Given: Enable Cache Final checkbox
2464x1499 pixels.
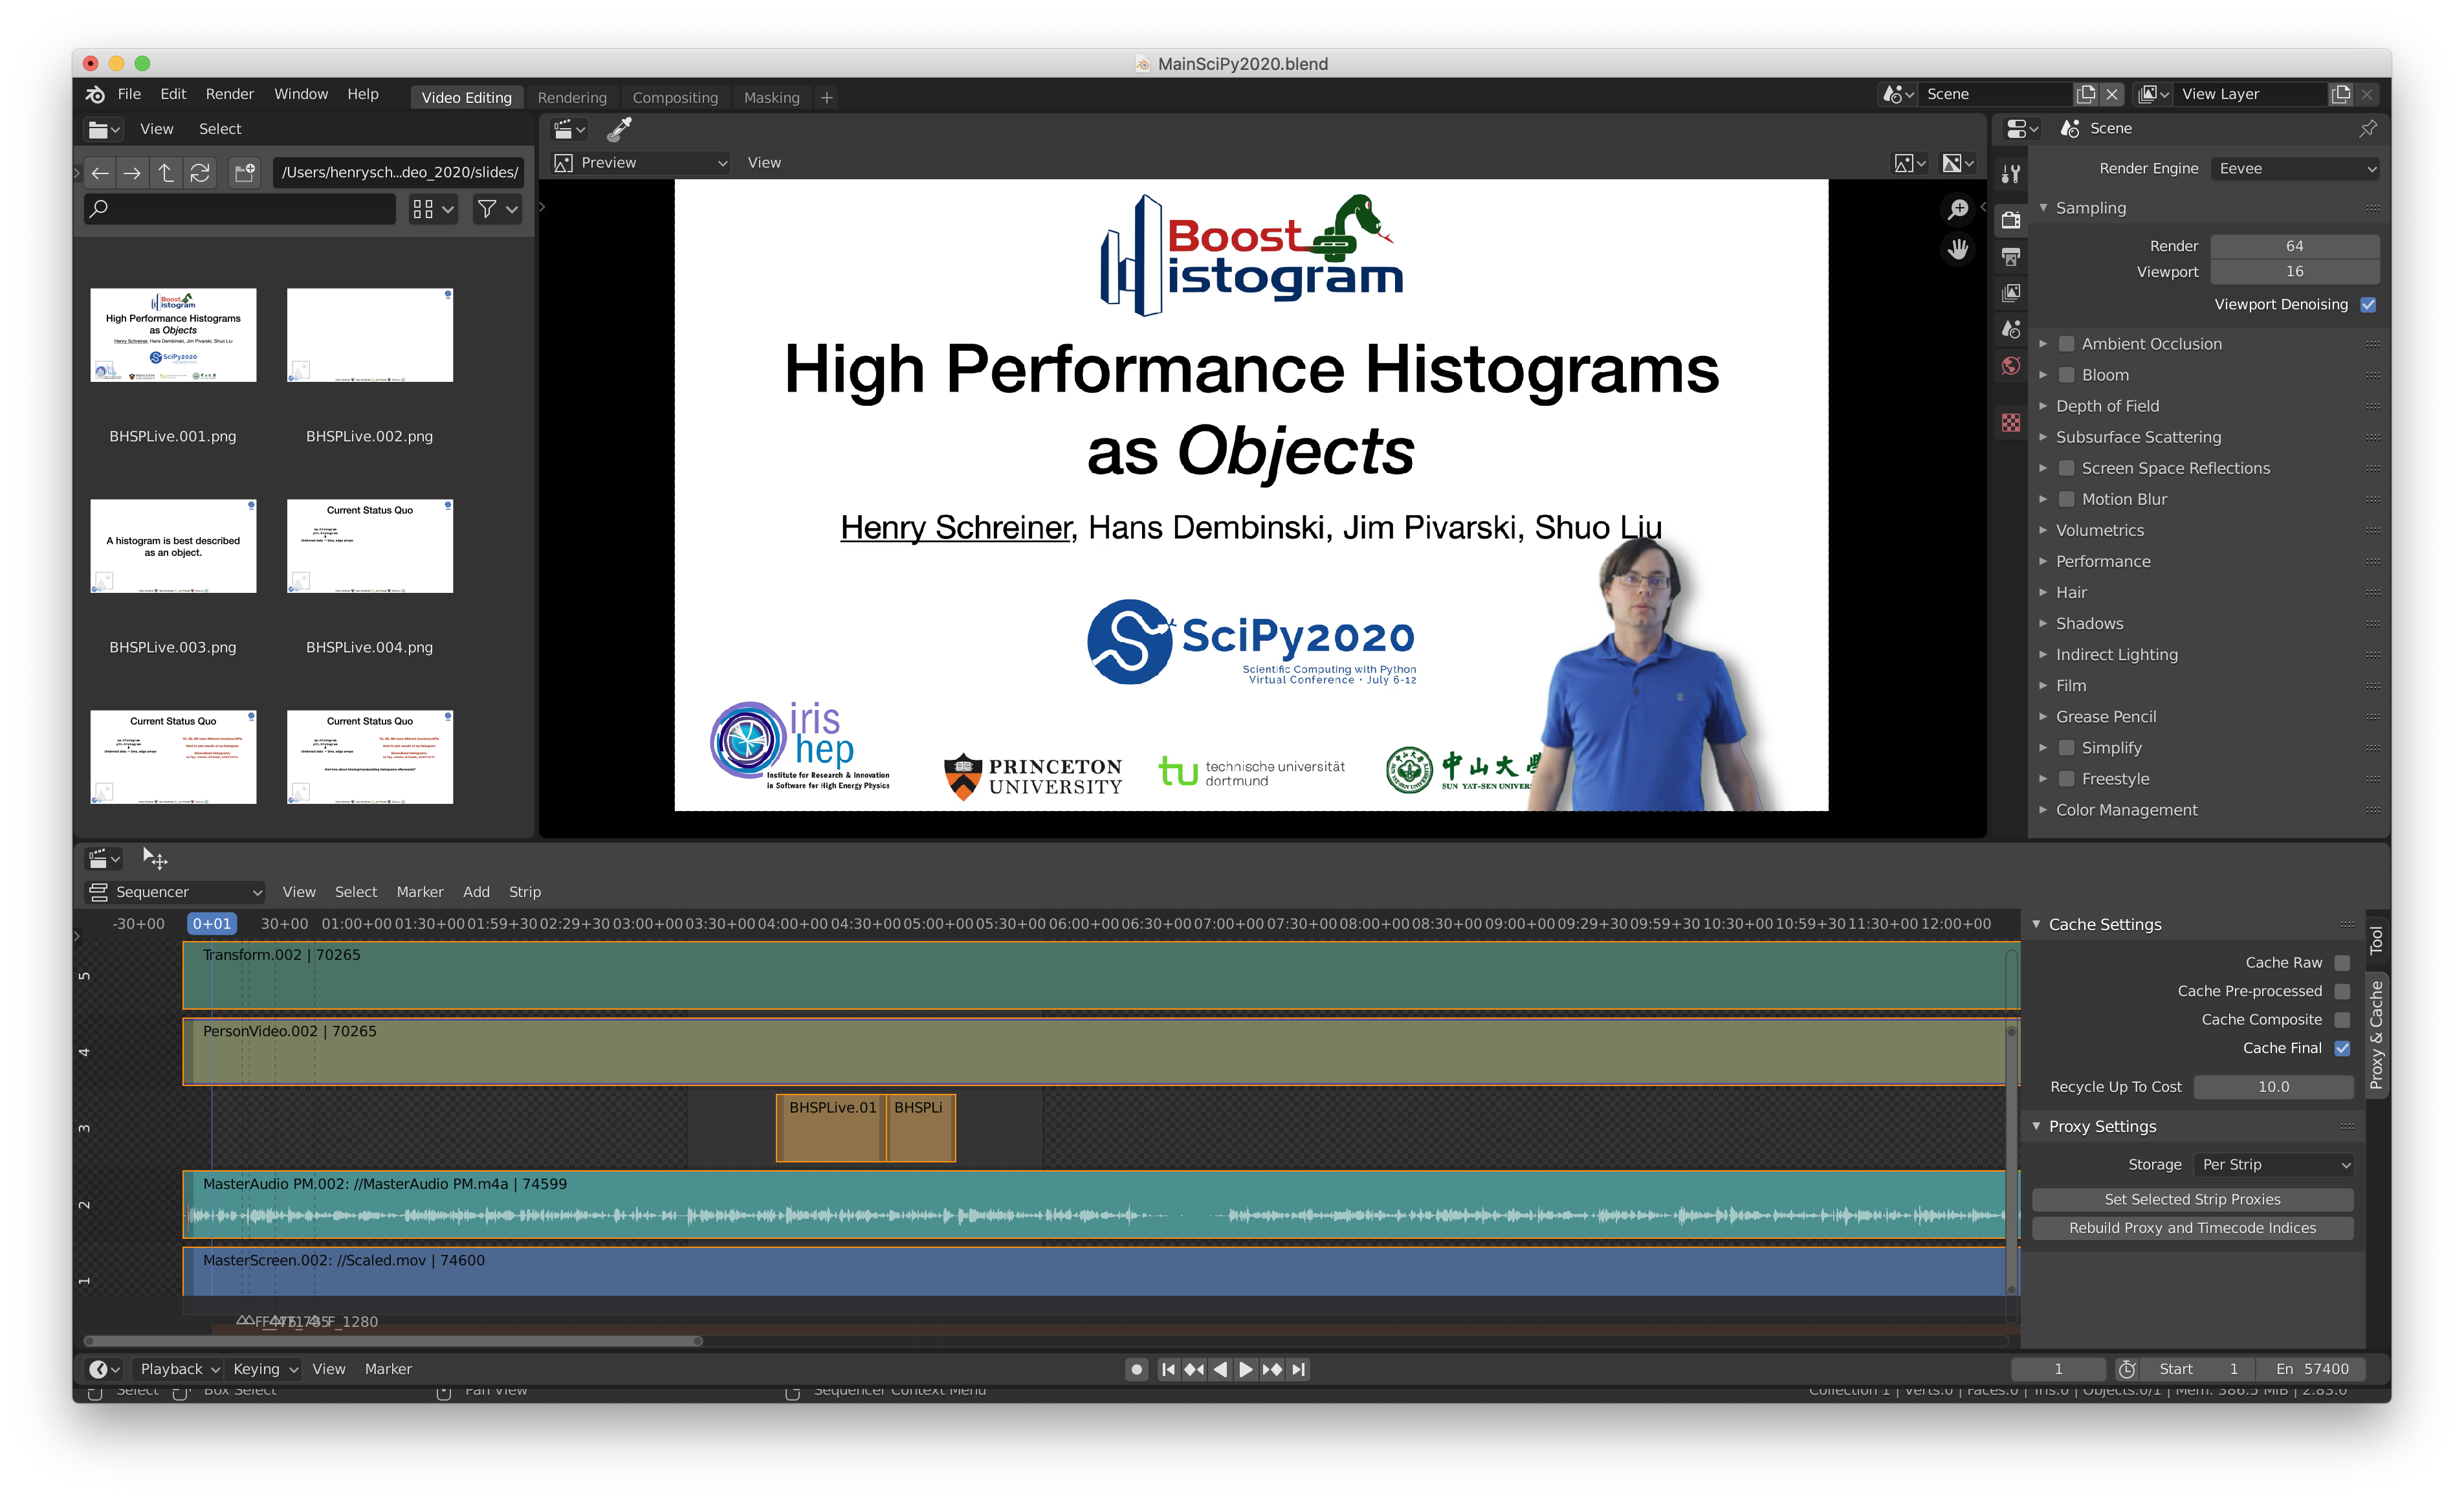Looking at the screenshot, I should (2342, 1048).
